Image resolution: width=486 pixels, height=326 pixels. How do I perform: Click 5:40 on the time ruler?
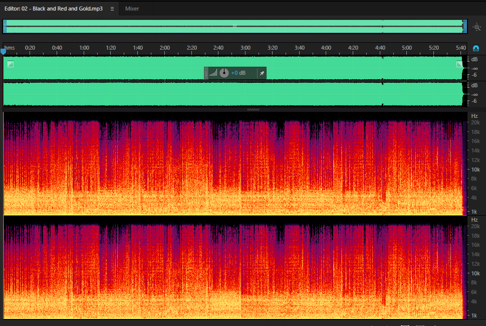click(x=460, y=48)
